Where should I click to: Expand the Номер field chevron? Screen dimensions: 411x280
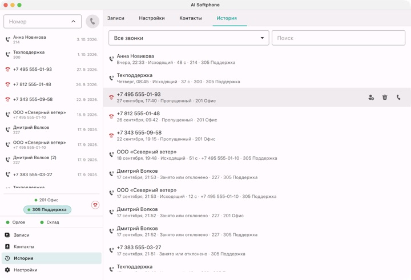click(x=74, y=22)
